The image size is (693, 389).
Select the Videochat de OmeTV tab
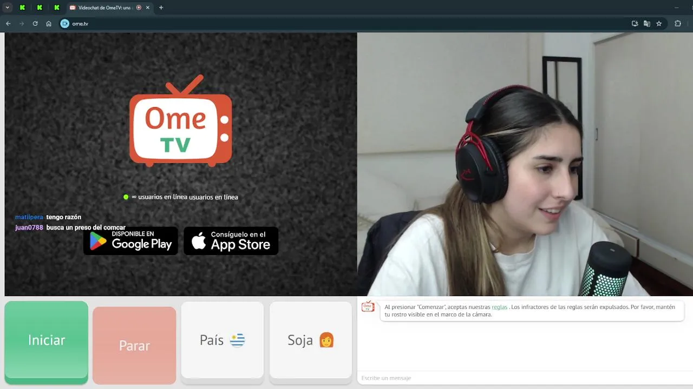105,8
